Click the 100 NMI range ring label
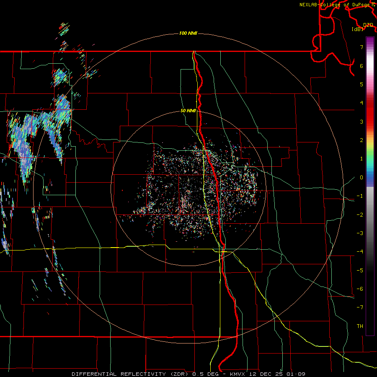 [188, 33]
